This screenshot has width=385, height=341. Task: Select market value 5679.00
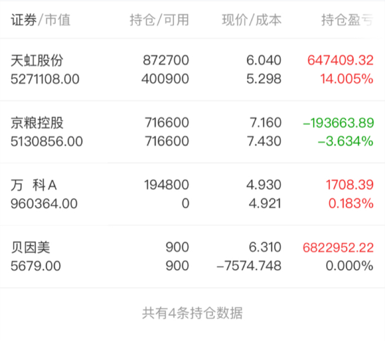click(36, 266)
